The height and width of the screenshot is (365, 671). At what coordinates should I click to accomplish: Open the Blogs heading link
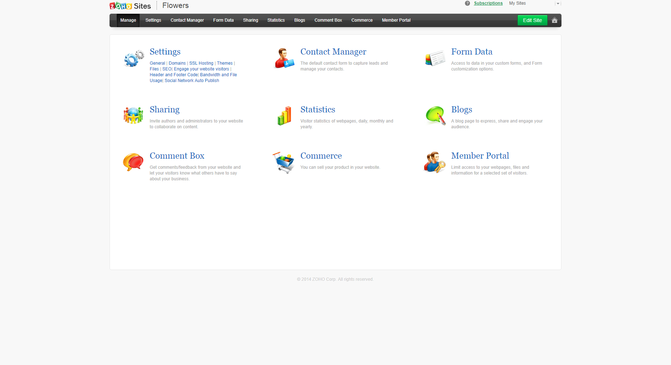pos(462,109)
